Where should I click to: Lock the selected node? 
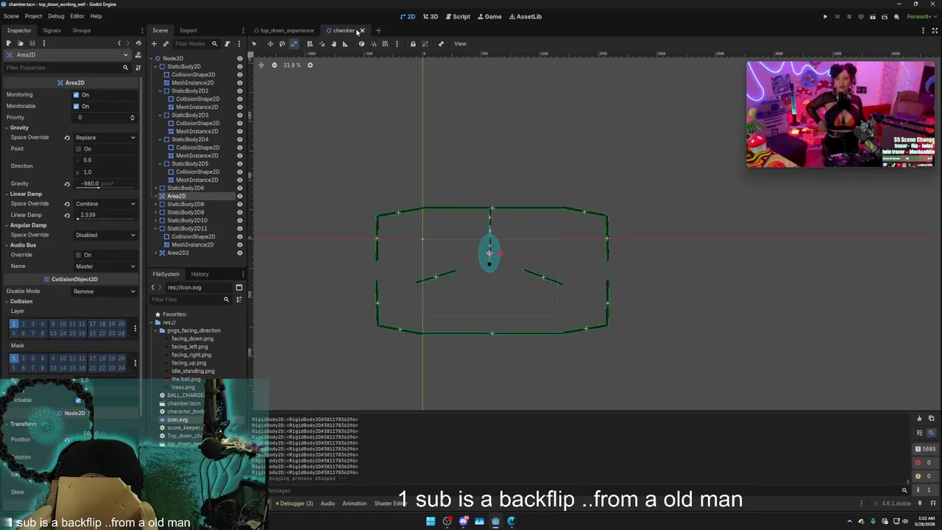(413, 43)
